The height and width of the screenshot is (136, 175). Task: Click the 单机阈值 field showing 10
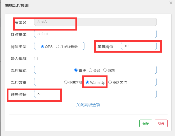point(139,46)
